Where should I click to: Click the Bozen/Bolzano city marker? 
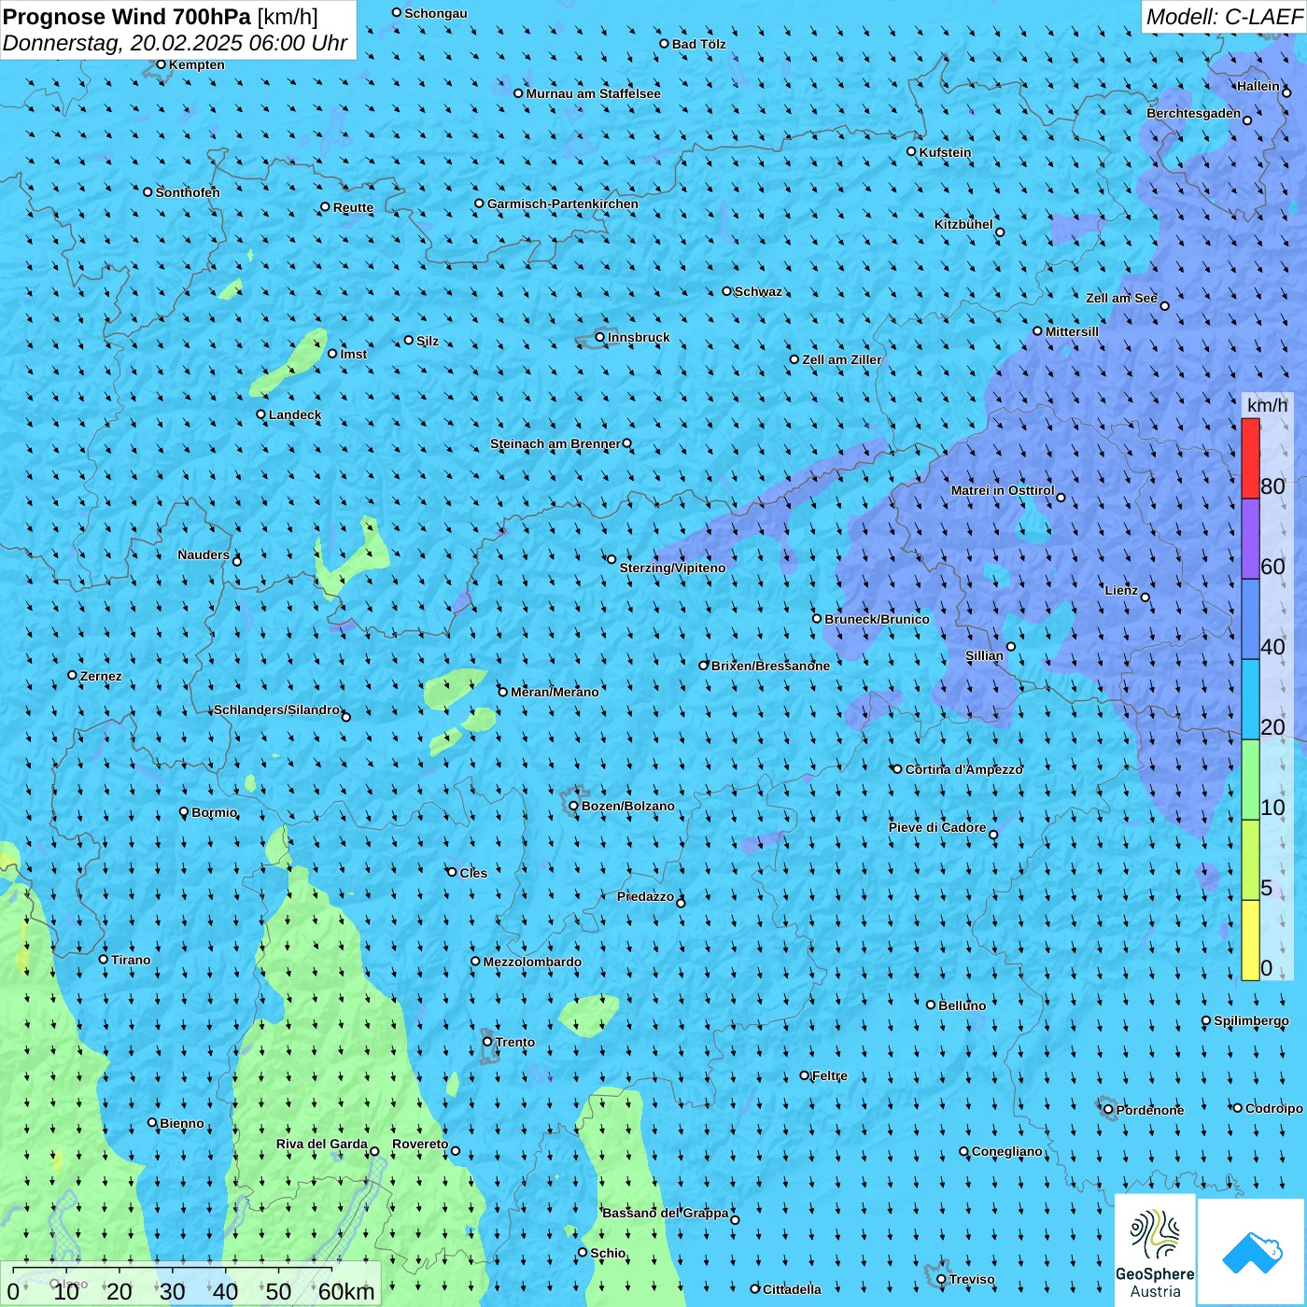click(x=574, y=806)
